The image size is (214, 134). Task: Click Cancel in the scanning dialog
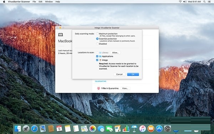119,74
